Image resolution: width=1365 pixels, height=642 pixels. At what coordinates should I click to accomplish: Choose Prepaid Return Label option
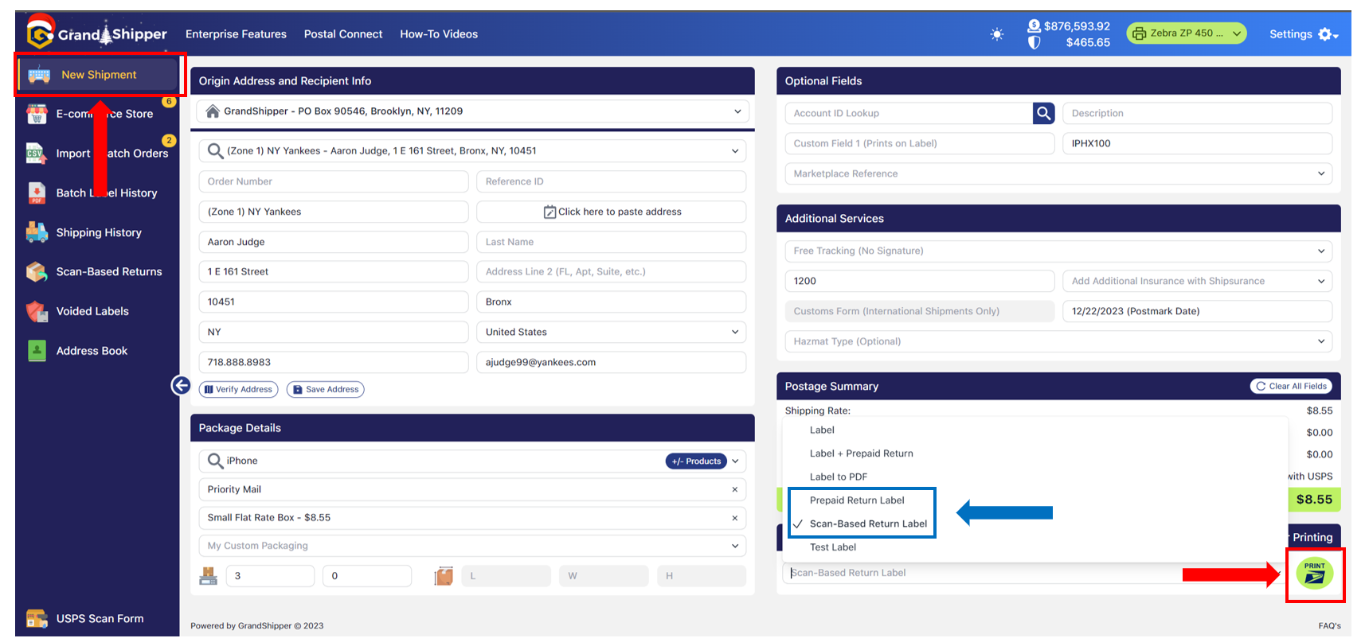coord(857,500)
